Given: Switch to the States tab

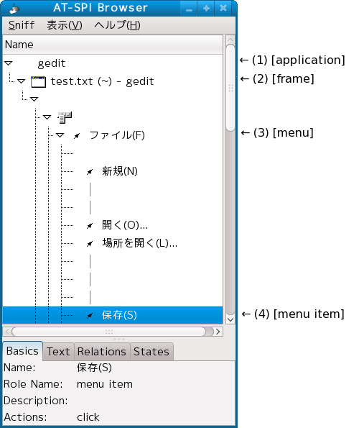Looking at the screenshot, I should (x=151, y=352).
